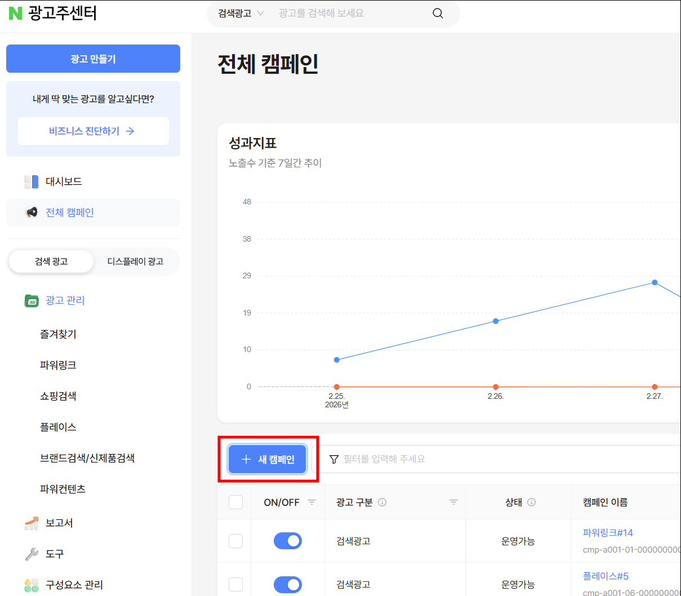Check the 플레이스#5 row checkbox

click(236, 585)
